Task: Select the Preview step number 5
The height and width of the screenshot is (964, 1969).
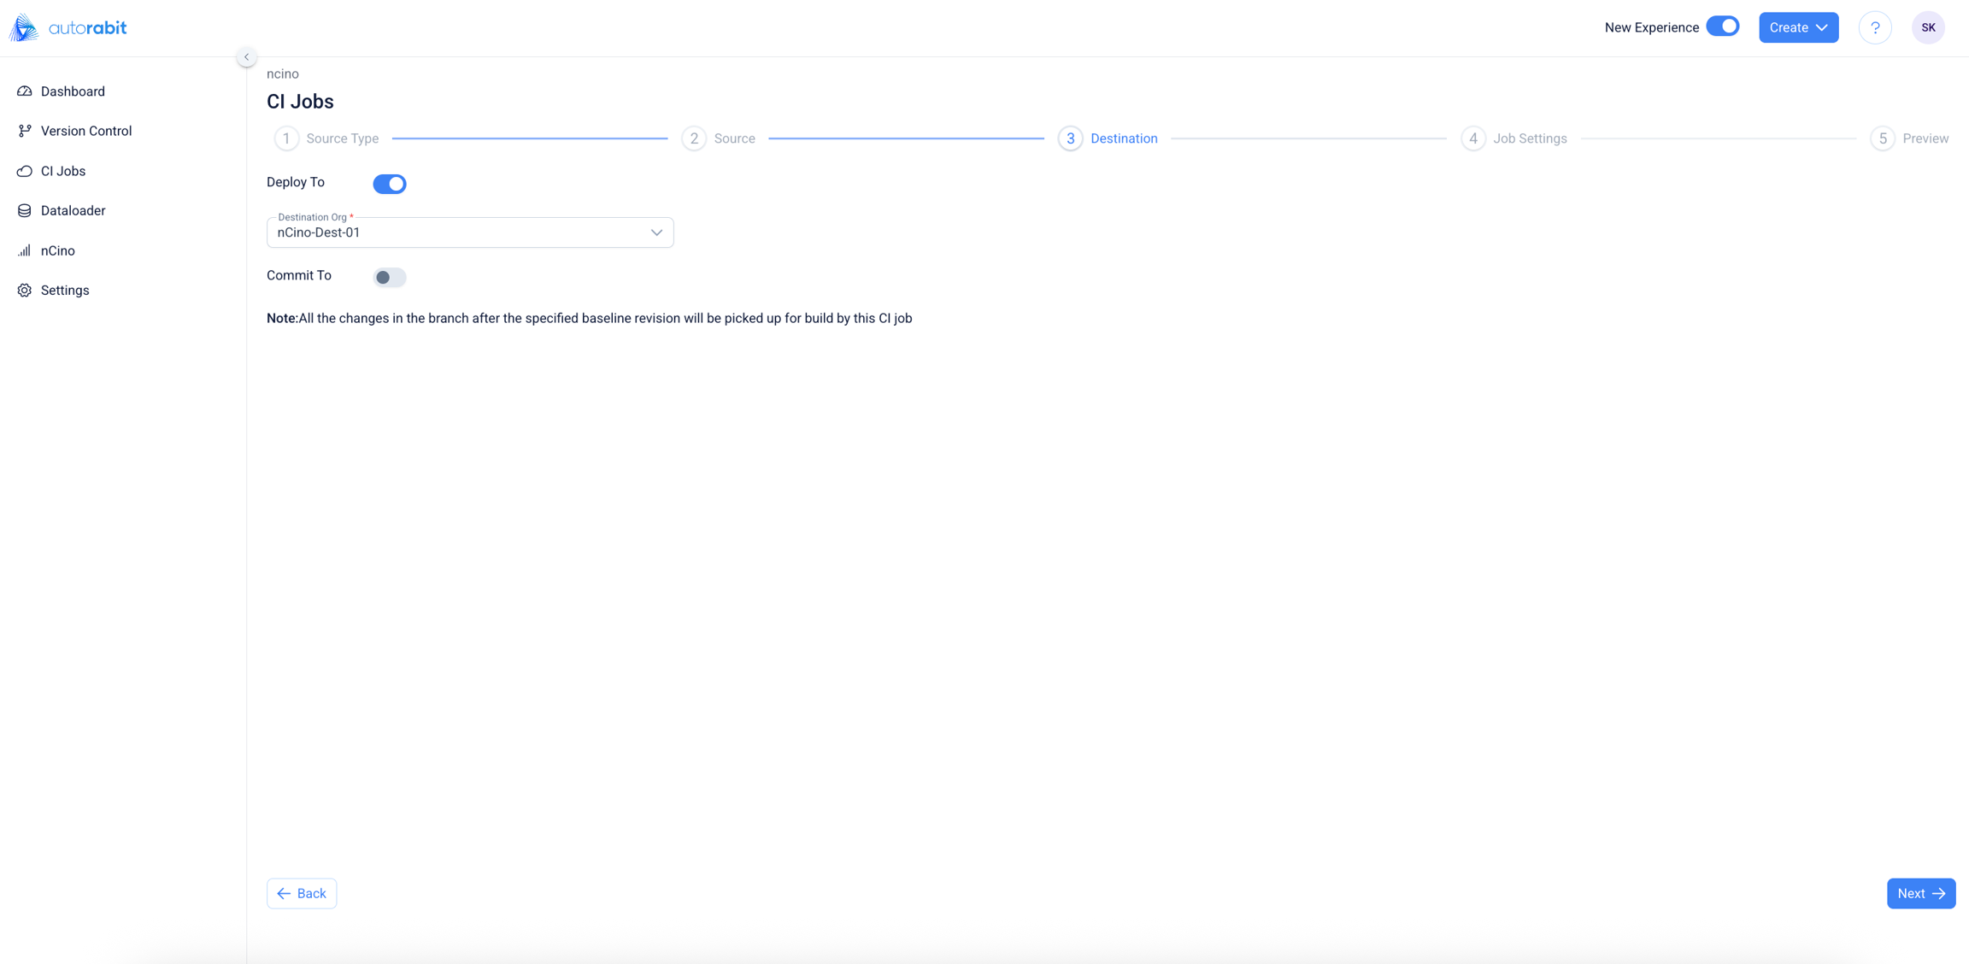Action: pyautogui.click(x=1882, y=138)
